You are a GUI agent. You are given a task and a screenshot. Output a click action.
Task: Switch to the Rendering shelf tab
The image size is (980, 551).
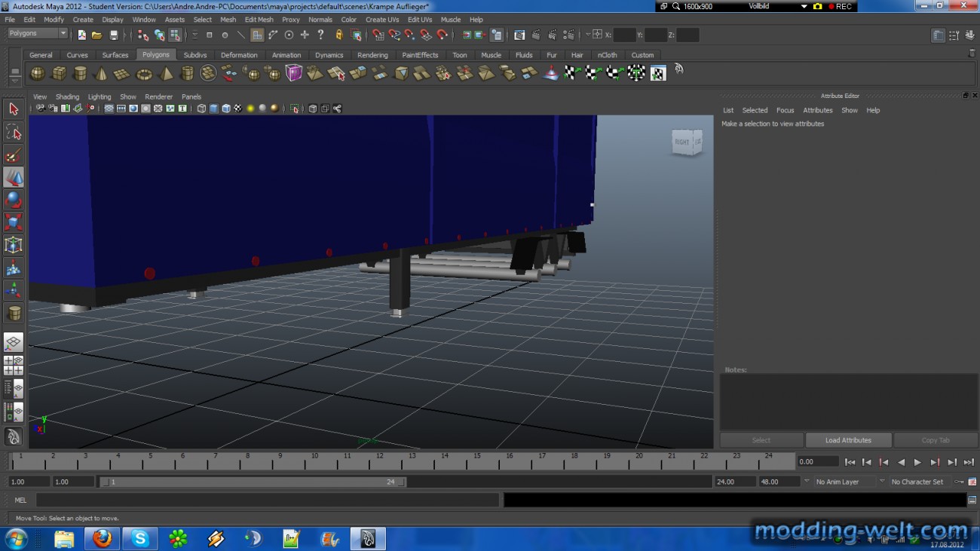[372, 55]
